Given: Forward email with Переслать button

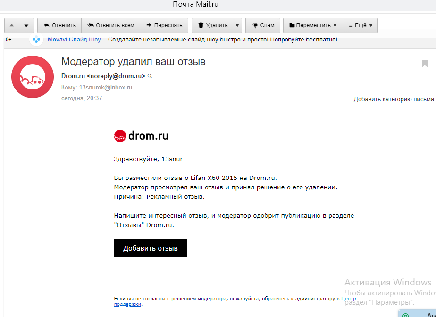Looking at the screenshot, I should pyautogui.click(x=164, y=25).
